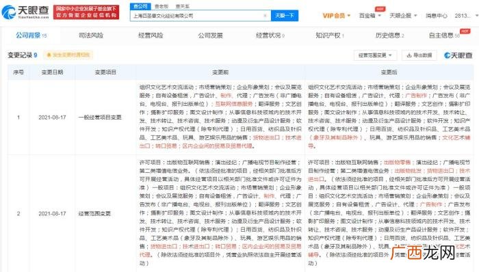Click the 导出数据 export button

(419, 55)
